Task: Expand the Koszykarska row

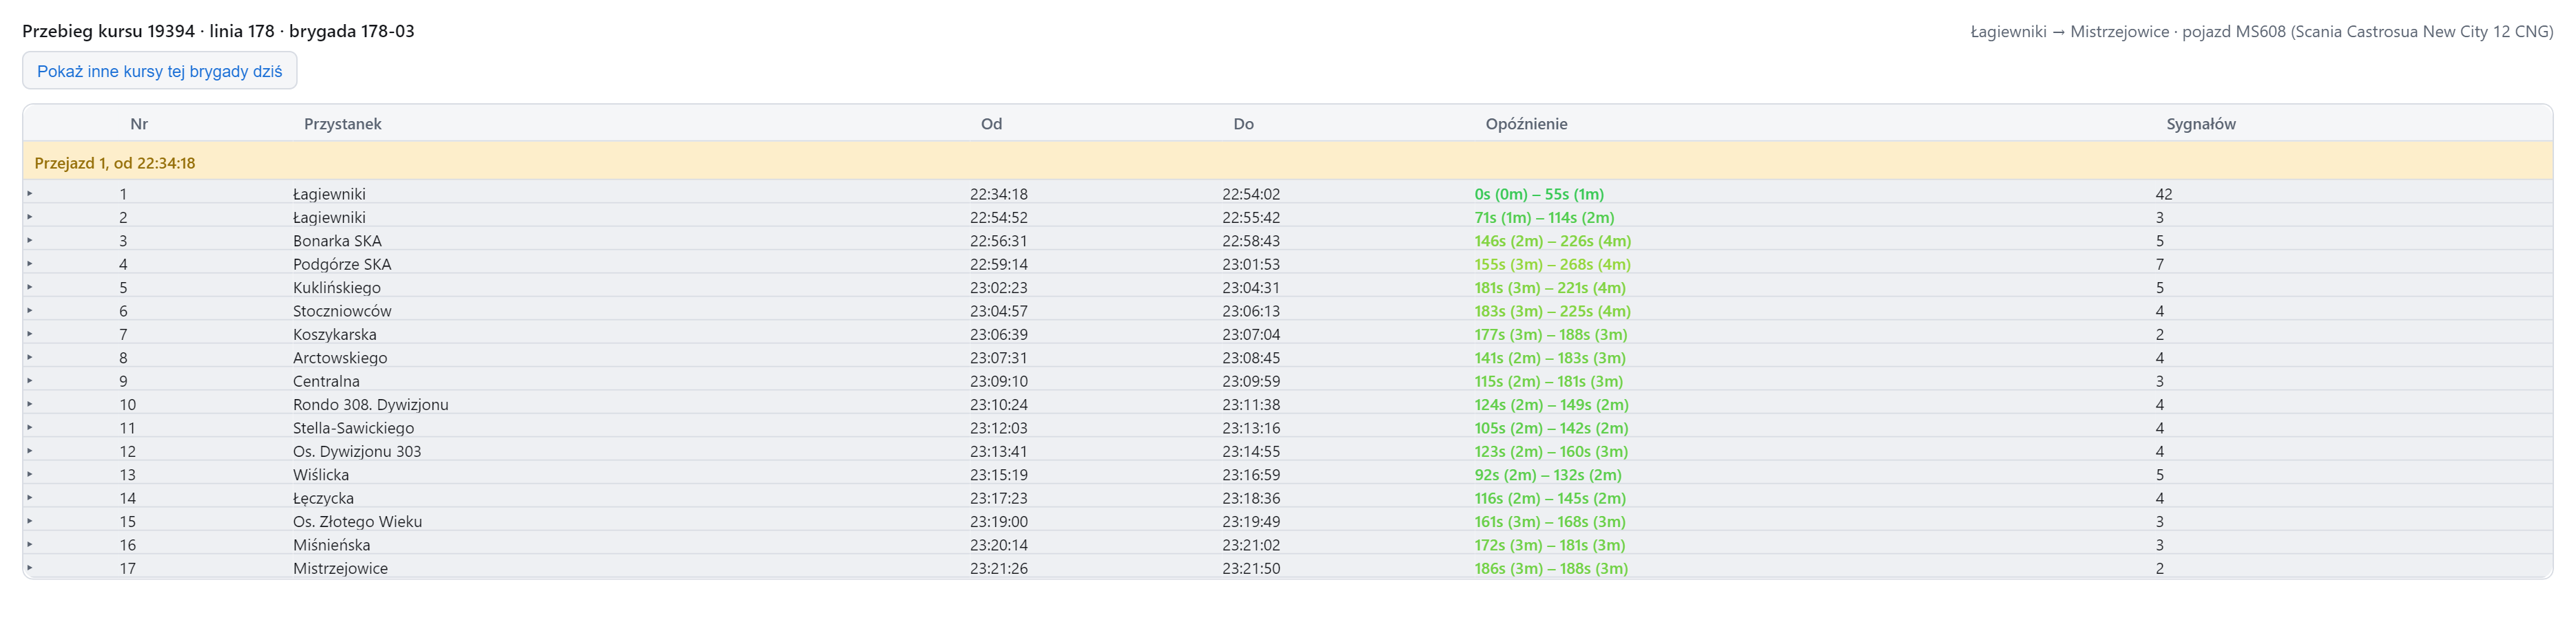Action: coord(30,334)
